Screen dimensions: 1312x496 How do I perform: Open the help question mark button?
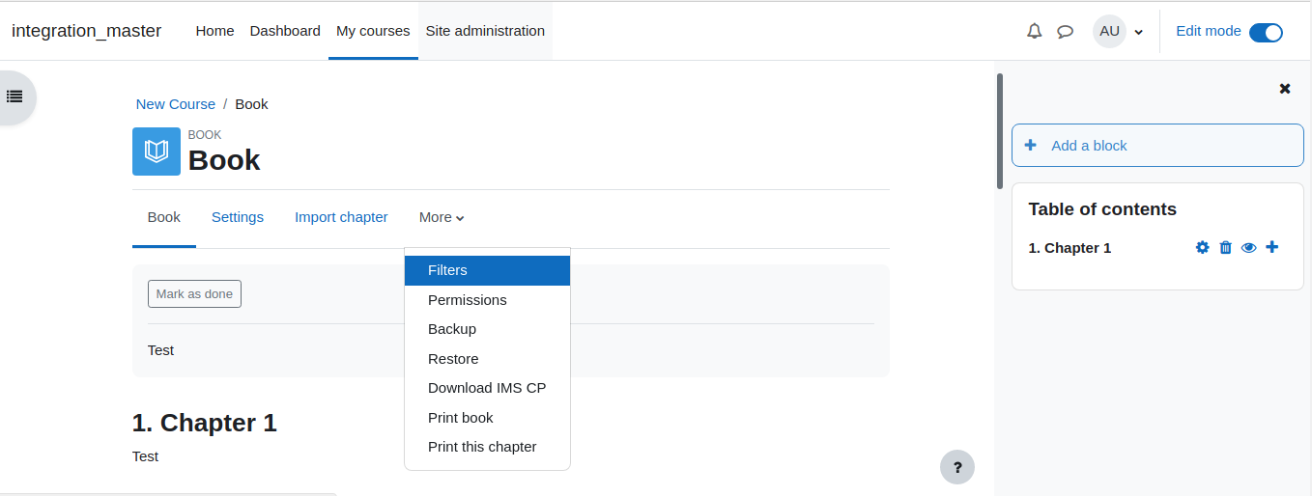pyautogui.click(x=956, y=466)
